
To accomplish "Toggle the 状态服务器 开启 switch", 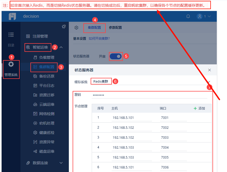I will (x=116, y=56).
